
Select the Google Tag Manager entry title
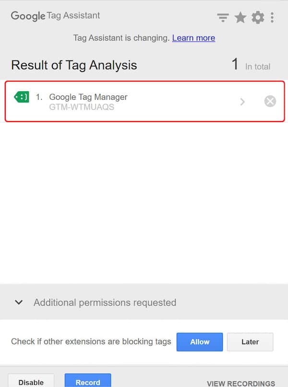88,97
